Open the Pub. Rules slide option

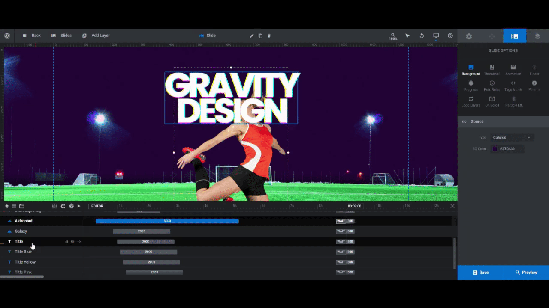click(x=492, y=86)
